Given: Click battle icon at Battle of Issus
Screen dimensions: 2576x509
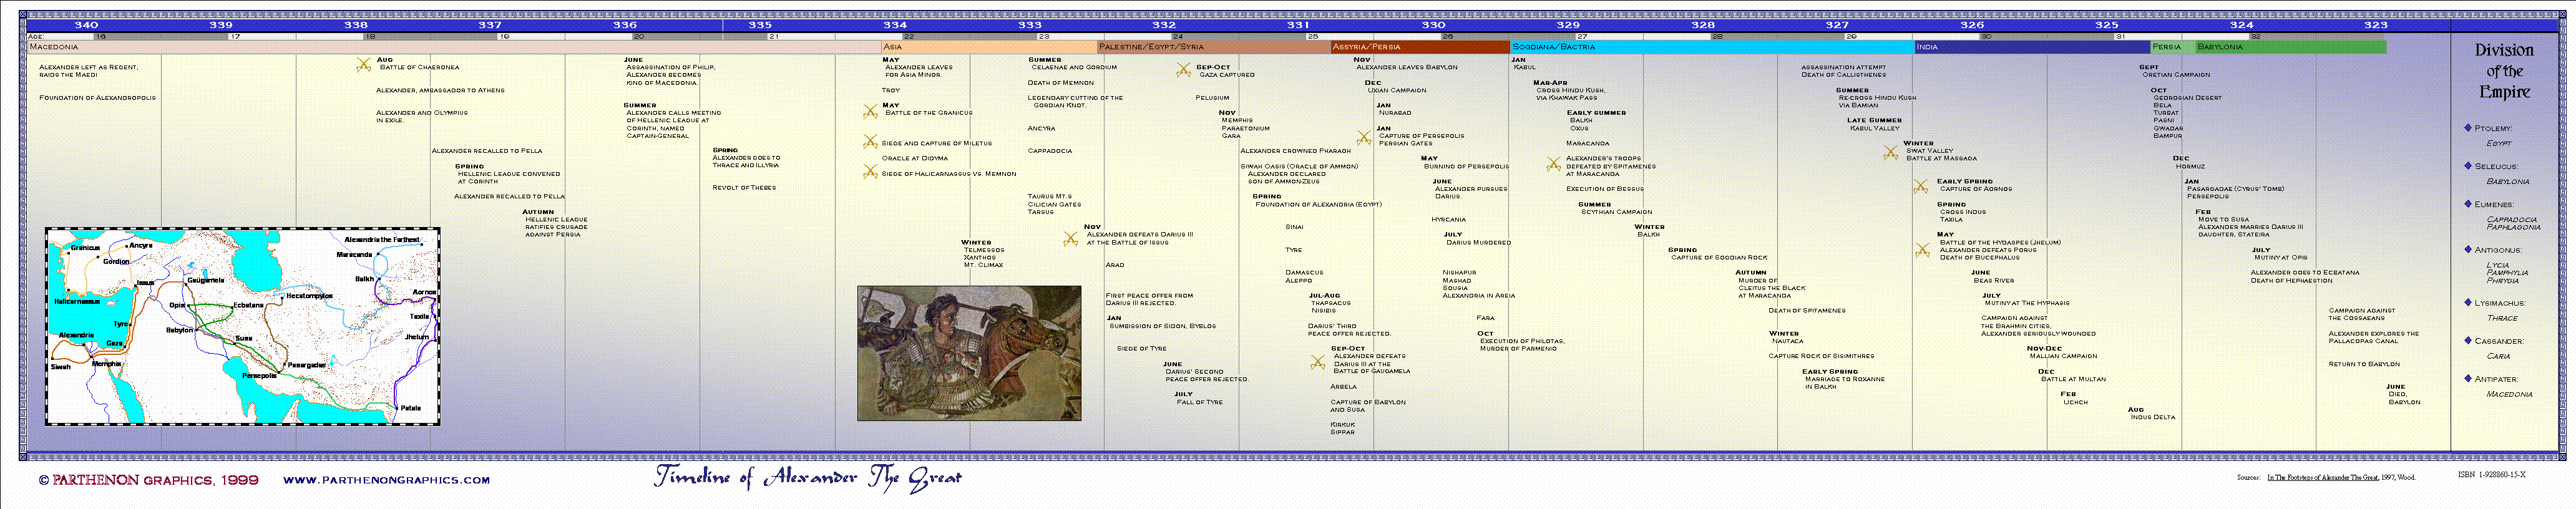Looking at the screenshot, I should (x=1071, y=239).
